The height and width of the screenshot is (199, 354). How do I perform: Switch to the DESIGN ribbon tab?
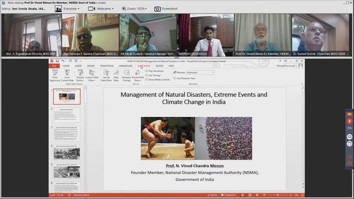tap(91, 66)
